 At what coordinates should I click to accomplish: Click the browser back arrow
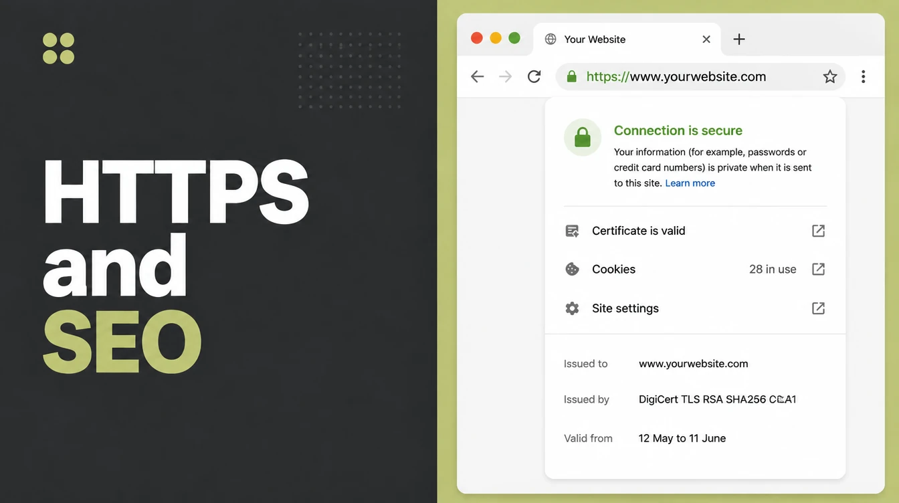477,76
